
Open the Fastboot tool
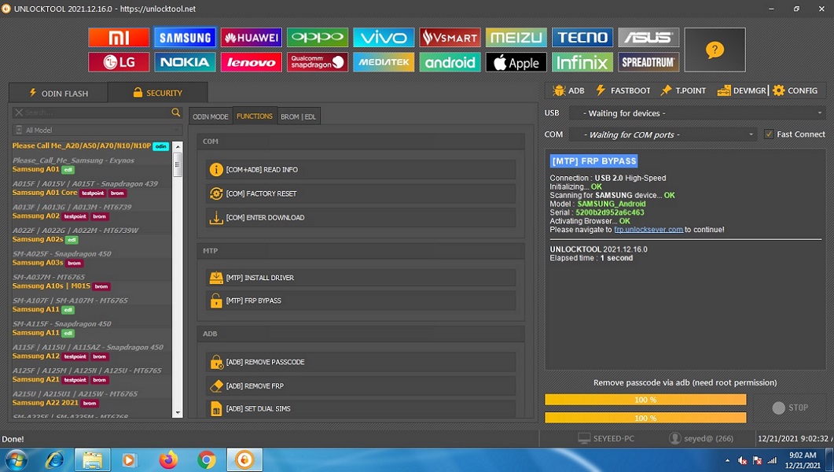(623, 90)
